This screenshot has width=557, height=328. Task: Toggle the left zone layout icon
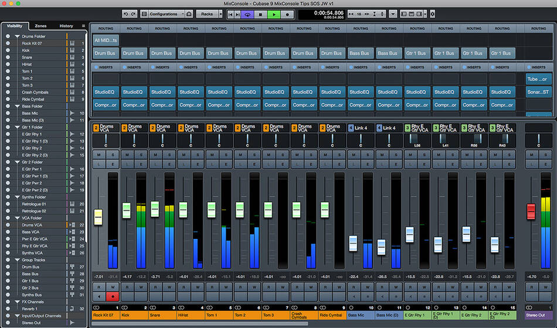point(403,14)
